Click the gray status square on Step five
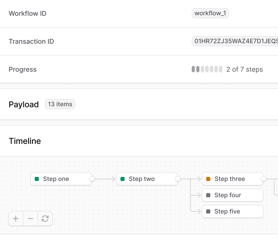 [x=208, y=211]
